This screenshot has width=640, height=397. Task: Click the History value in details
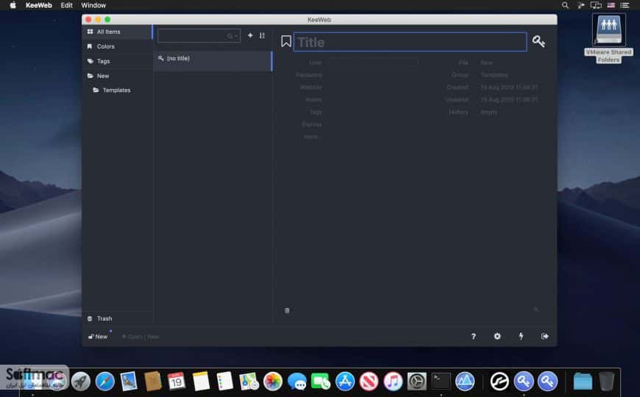488,112
